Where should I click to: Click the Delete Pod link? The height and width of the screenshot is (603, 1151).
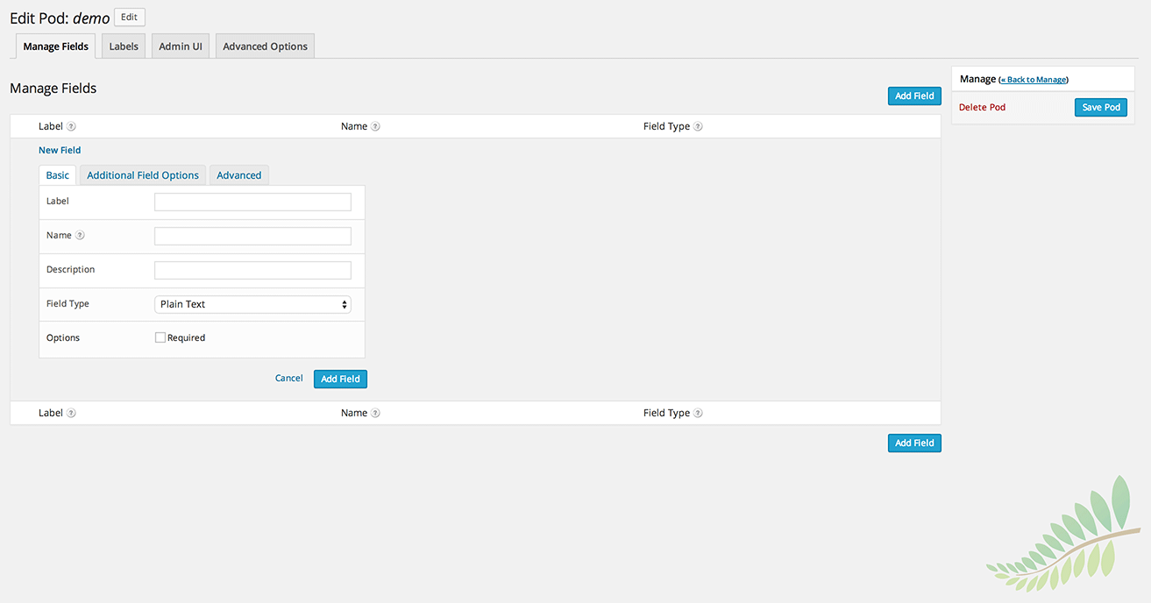[982, 107]
